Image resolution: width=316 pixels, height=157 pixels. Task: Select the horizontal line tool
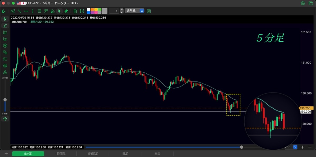26,11
